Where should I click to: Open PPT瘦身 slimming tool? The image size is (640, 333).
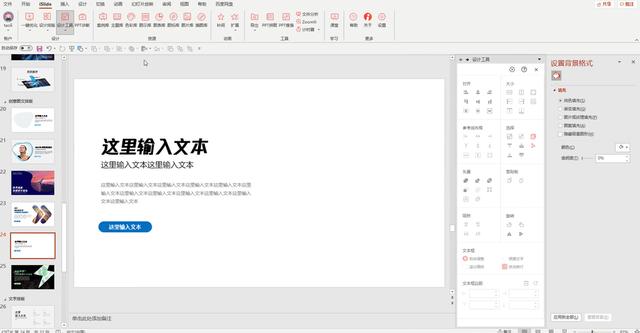click(285, 19)
